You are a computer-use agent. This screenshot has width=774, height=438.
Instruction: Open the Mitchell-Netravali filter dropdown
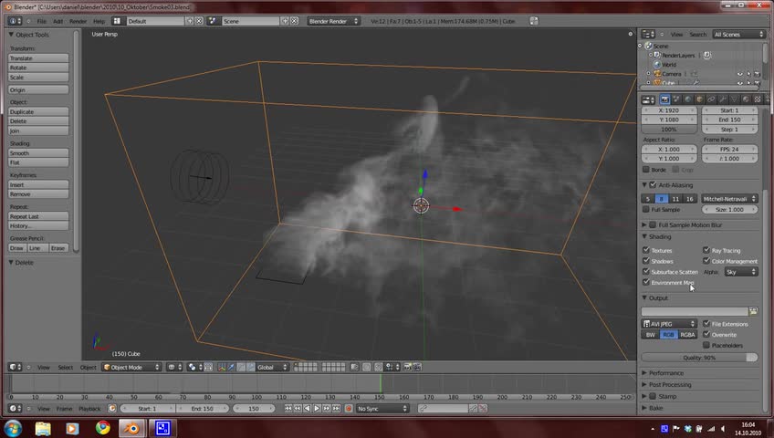[729, 199]
